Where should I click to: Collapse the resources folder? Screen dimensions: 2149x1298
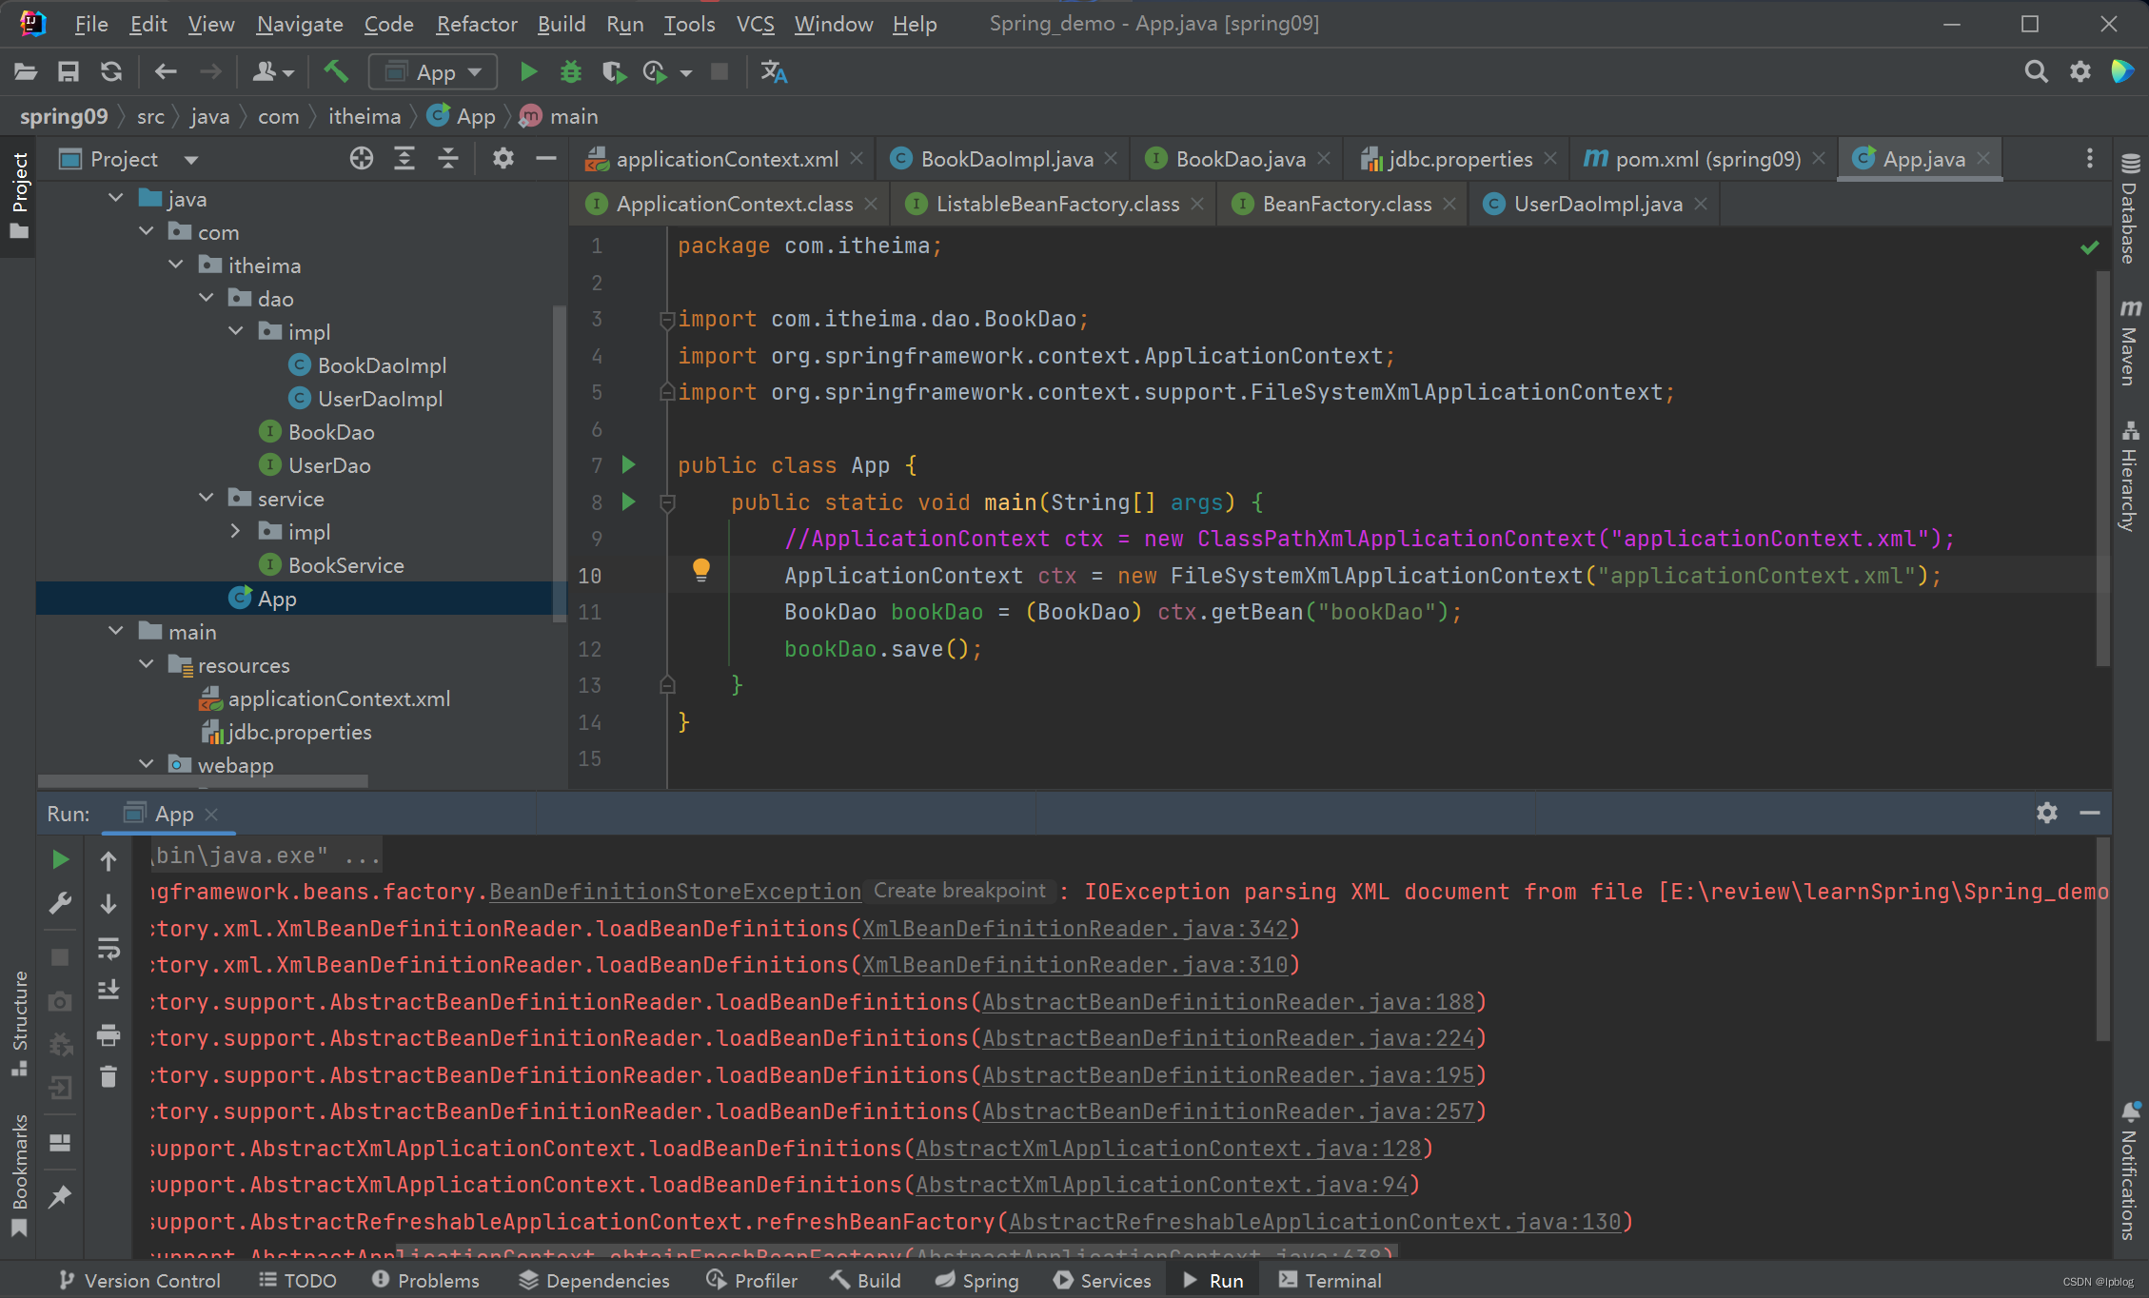147,665
